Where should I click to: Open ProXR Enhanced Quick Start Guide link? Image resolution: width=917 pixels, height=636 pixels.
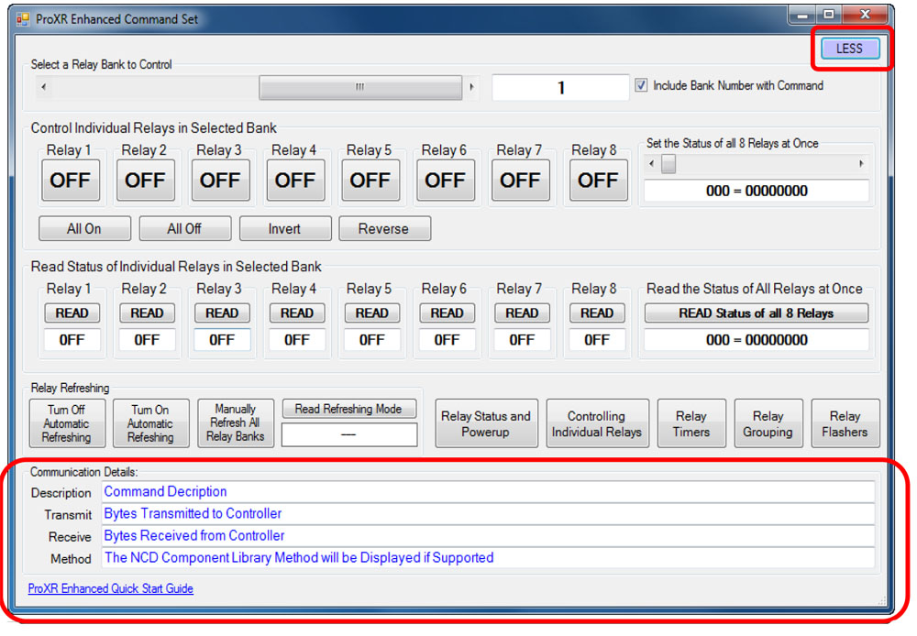coord(111,588)
